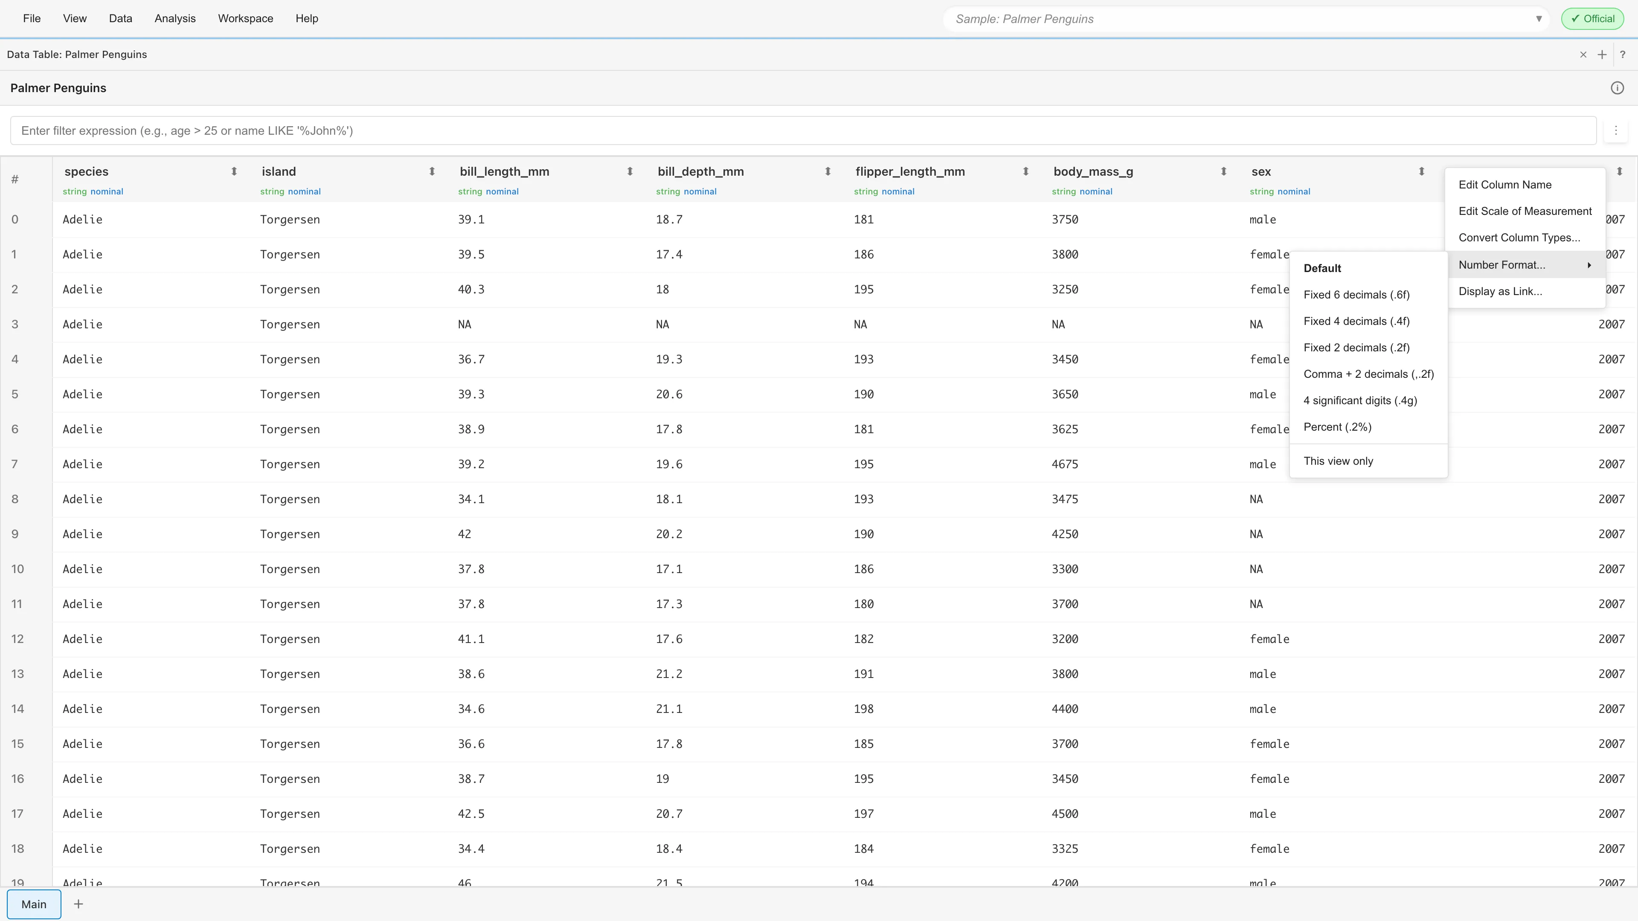This screenshot has height=921, width=1638.
Task: Click the 40.3 bill length cell
Action: (471, 290)
